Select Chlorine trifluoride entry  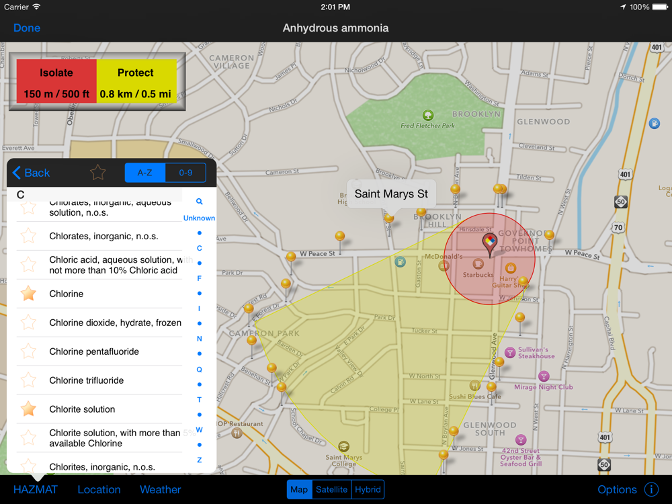point(99,380)
